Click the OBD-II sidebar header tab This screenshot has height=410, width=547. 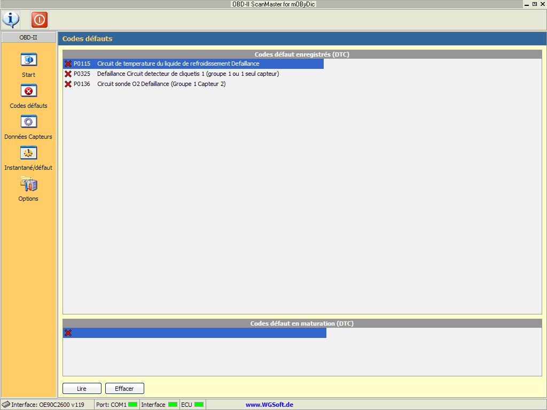click(28, 37)
